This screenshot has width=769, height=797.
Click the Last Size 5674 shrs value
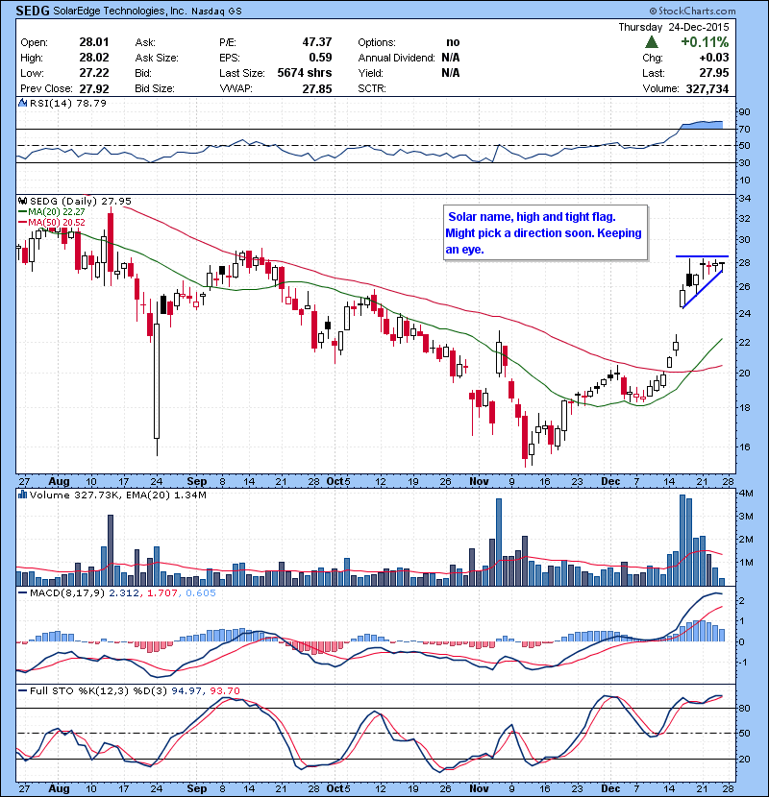305,73
